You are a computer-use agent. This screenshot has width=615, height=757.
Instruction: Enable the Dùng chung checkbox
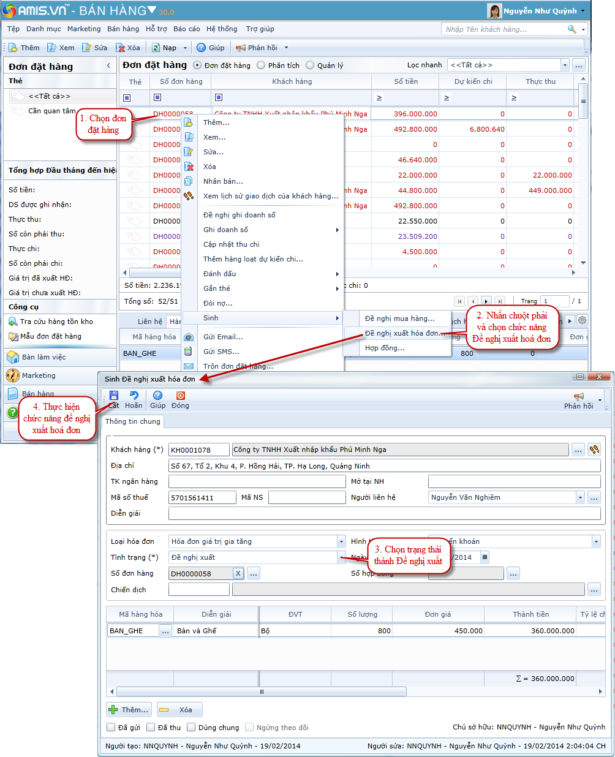192,728
